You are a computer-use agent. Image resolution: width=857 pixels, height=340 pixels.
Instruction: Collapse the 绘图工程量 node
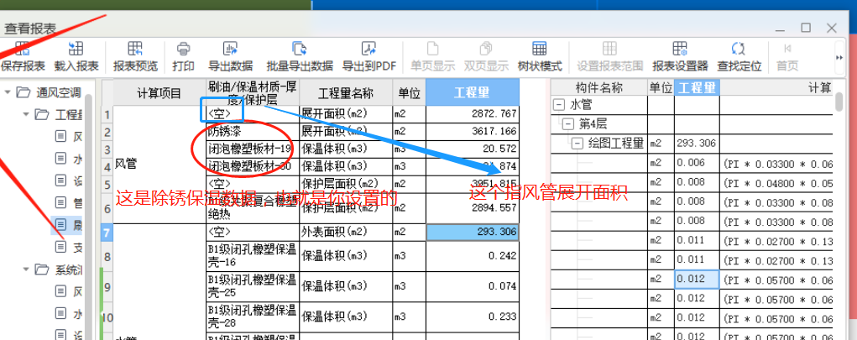click(577, 144)
